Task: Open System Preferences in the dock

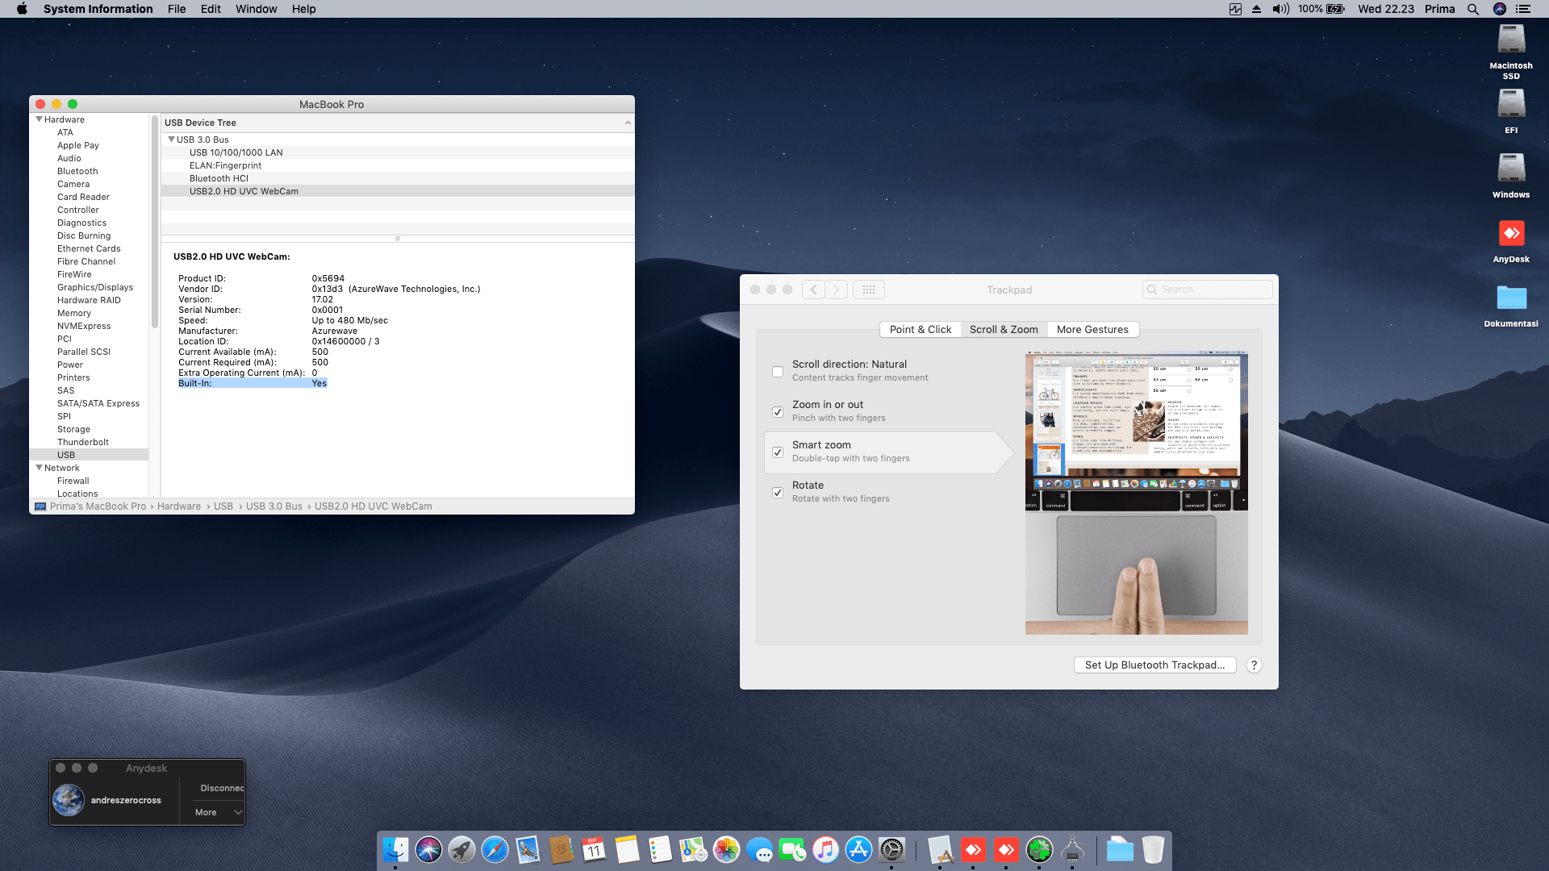Action: point(891,849)
